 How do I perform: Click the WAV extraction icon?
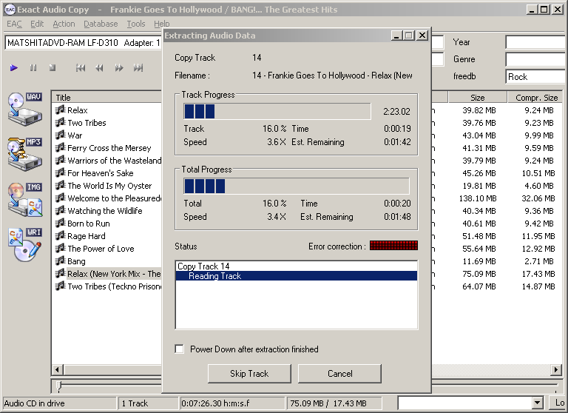(25, 108)
